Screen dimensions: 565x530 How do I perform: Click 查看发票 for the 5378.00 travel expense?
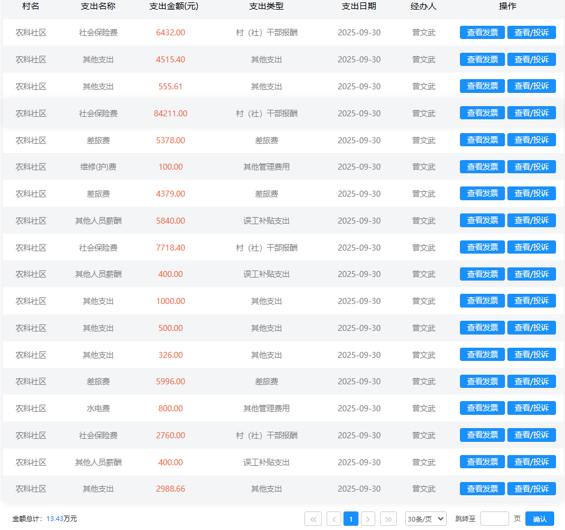tap(482, 140)
